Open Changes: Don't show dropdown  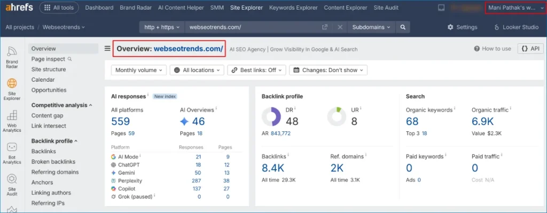tap(329, 70)
